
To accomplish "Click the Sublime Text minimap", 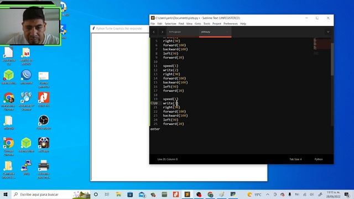I will [322, 46].
